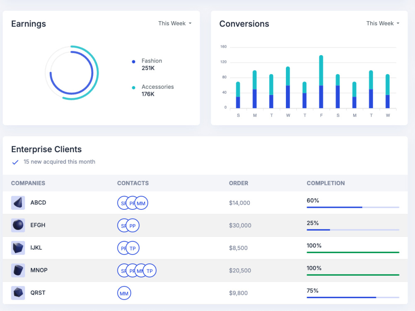Click the $20,500 order amount
The width and height of the screenshot is (415, 311).
(240, 270)
